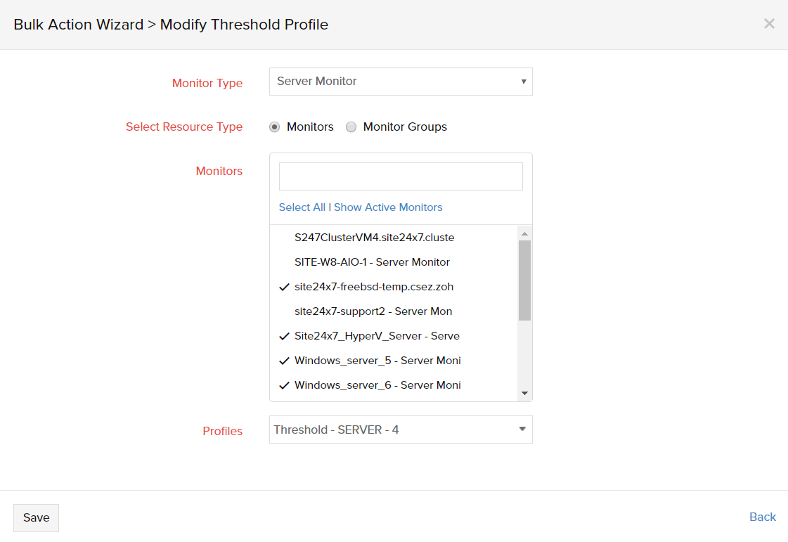Viewport: 788px width, 542px height.
Task: Go Back to the previous wizard step
Action: click(x=762, y=517)
